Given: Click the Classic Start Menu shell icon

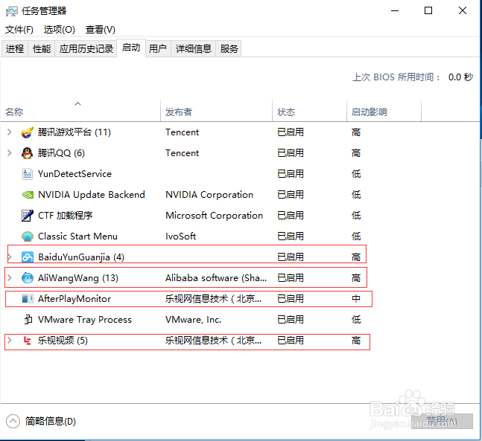Looking at the screenshot, I should coord(28,236).
